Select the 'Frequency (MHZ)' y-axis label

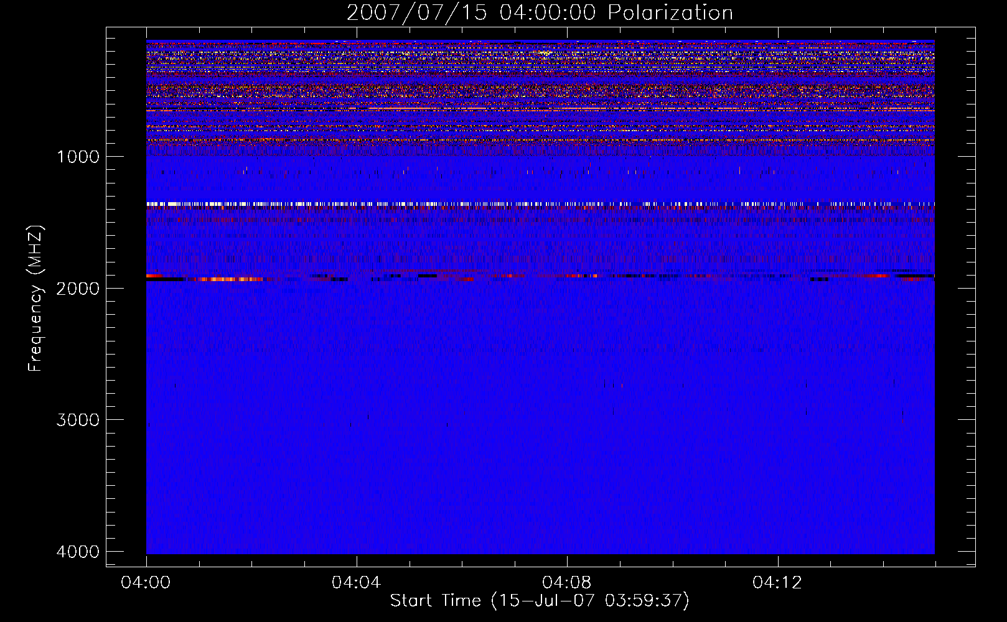(35, 299)
